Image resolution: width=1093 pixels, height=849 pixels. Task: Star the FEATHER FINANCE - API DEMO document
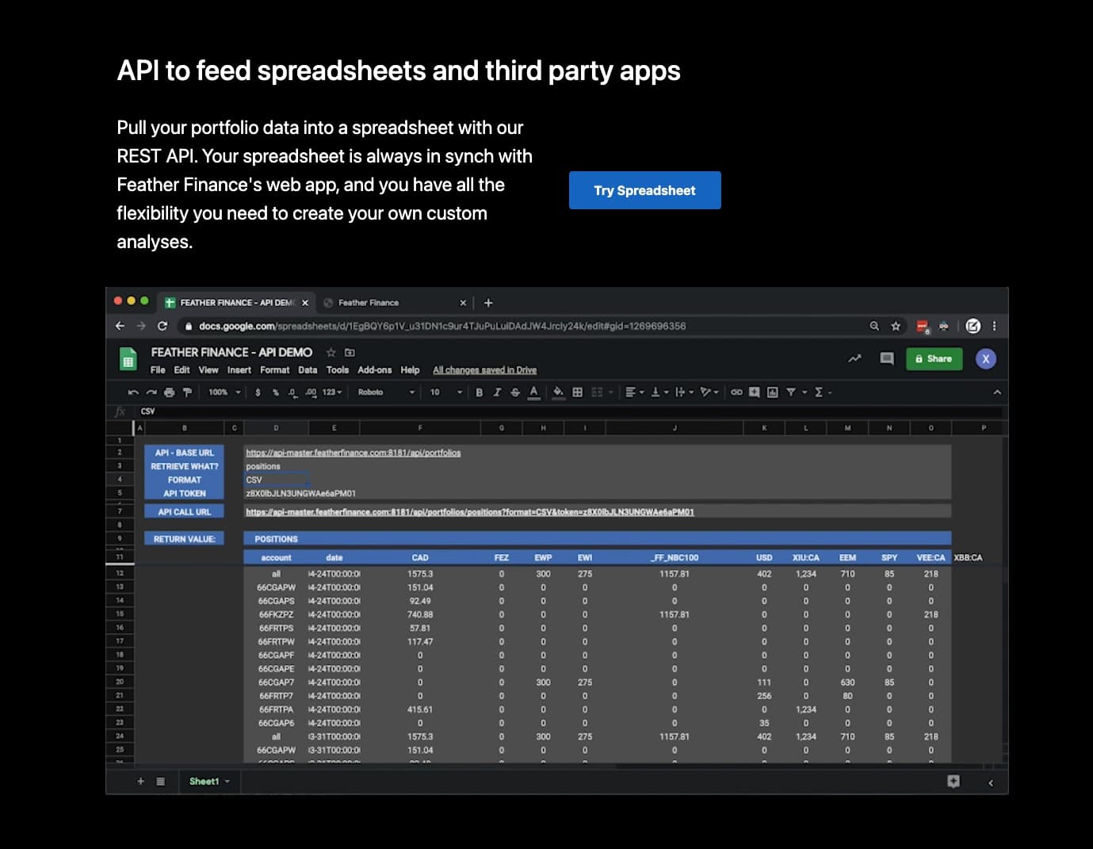click(x=331, y=353)
